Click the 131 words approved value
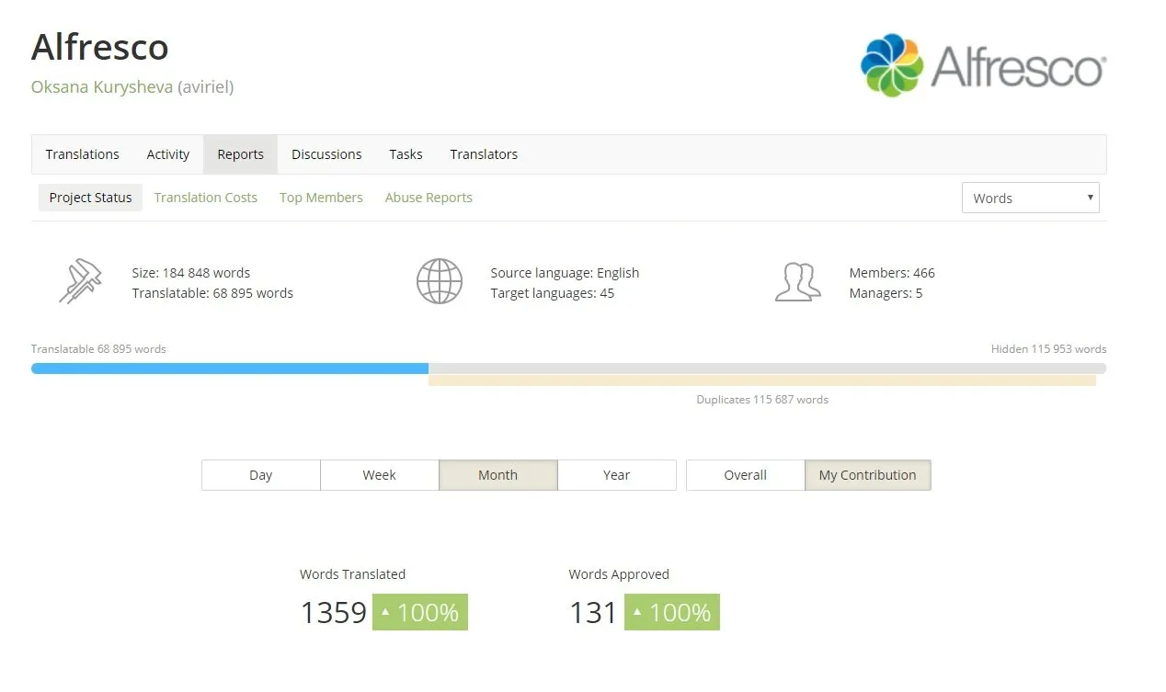 (593, 612)
